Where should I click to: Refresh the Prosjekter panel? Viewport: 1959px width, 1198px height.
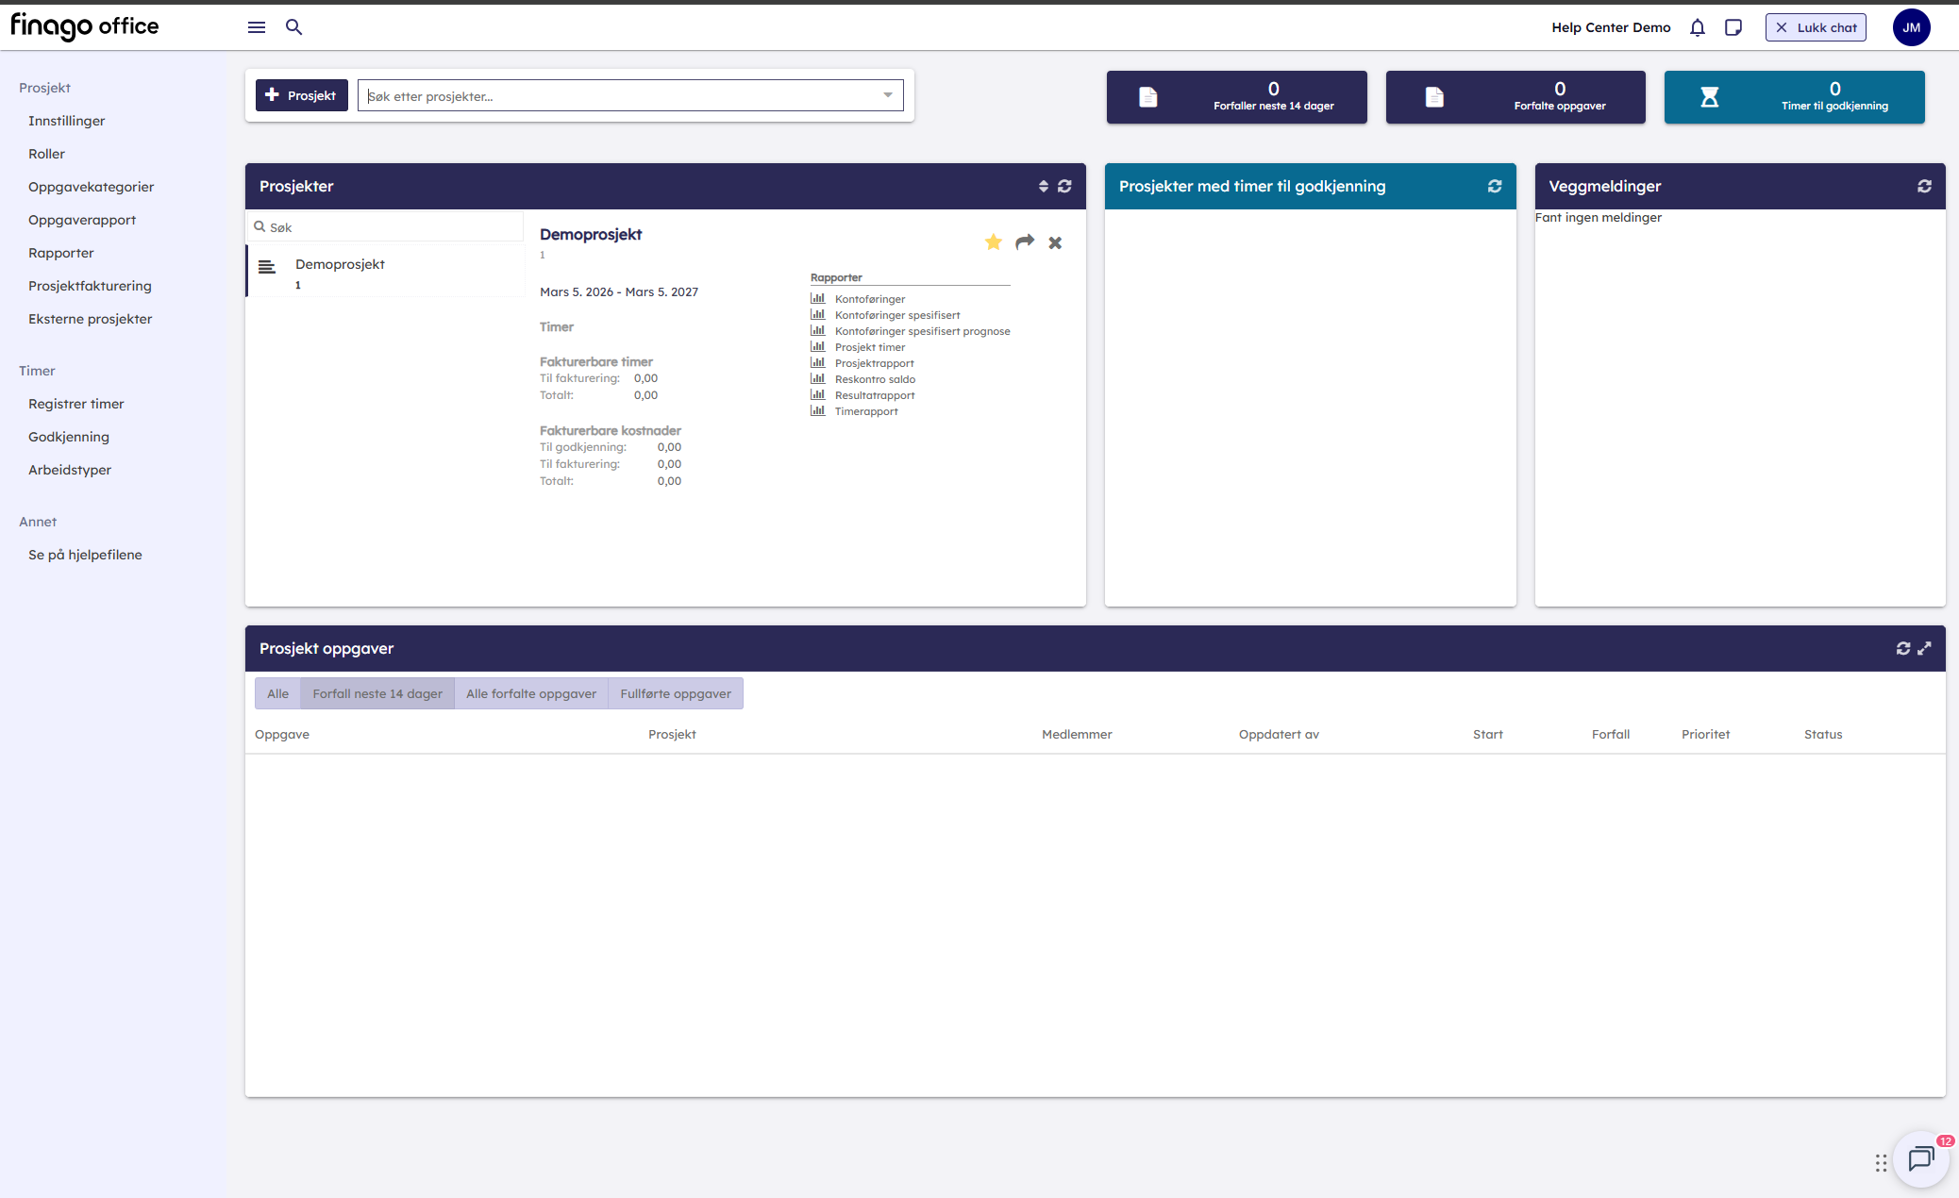pos(1064,186)
